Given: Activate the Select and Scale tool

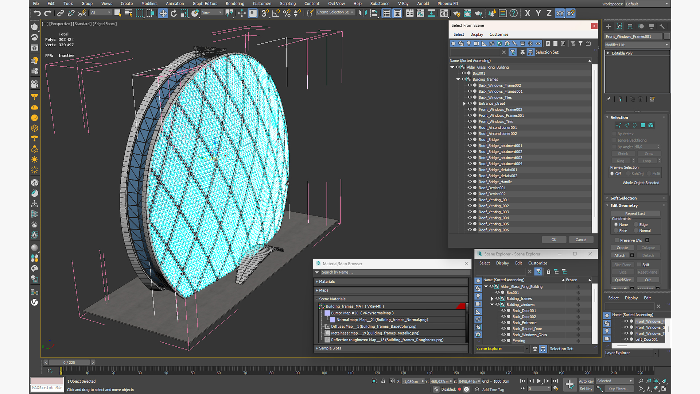Looking at the screenshot, I should click(x=184, y=13).
